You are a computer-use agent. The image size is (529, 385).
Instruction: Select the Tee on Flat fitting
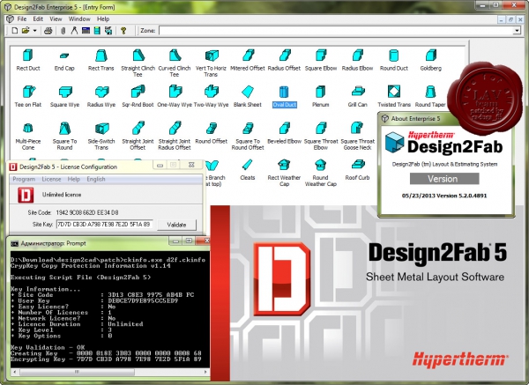point(28,92)
